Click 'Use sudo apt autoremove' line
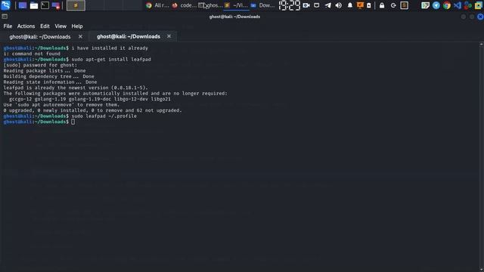The image size is (484, 272). point(61,104)
